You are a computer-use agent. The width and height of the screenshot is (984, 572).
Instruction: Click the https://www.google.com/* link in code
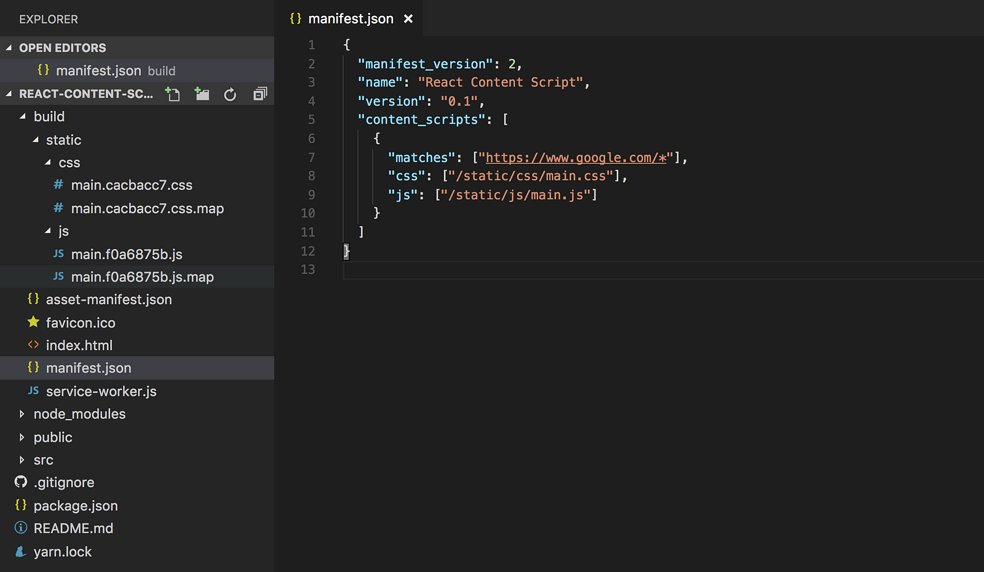click(x=576, y=158)
